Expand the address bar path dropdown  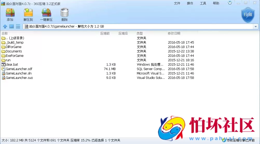[256, 26]
